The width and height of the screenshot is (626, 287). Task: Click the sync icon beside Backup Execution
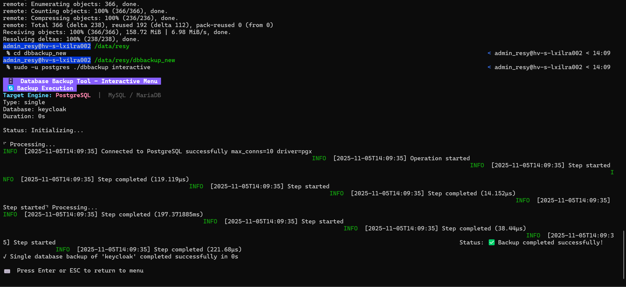click(11, 88)
